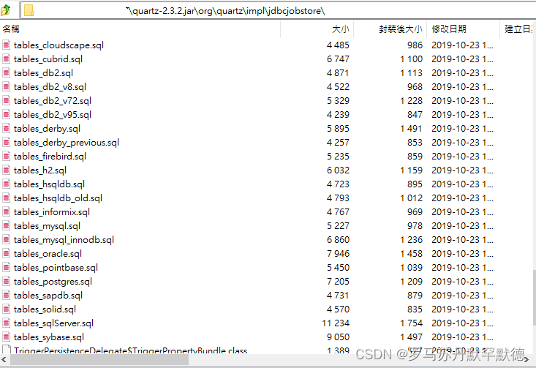Click the horizontal scrollbar thumb
The height and width of the screenshot is (368, 536).
coord(99,360)
